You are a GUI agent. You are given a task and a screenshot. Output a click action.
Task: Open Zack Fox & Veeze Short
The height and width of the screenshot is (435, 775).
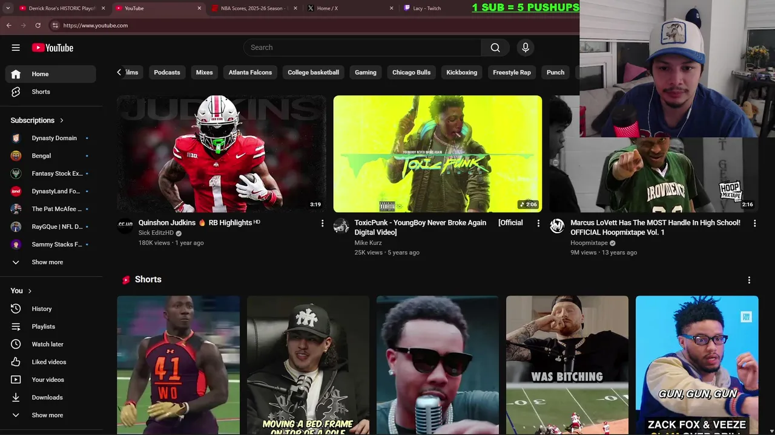(x=697, y=365)
